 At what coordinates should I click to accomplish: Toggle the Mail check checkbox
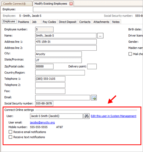[130, 54]
